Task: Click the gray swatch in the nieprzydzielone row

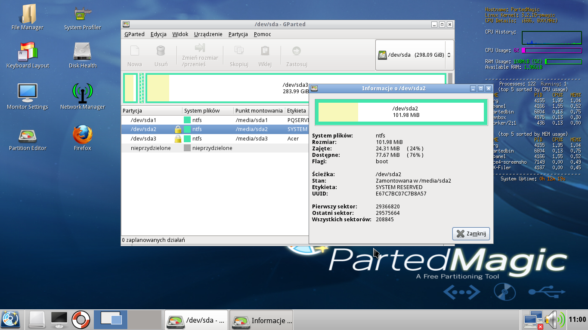Action: (x=187, y=148)
